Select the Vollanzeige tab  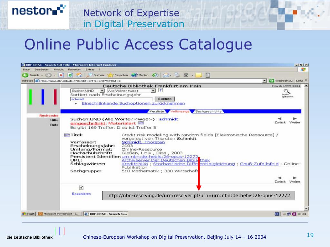(180, 111)
